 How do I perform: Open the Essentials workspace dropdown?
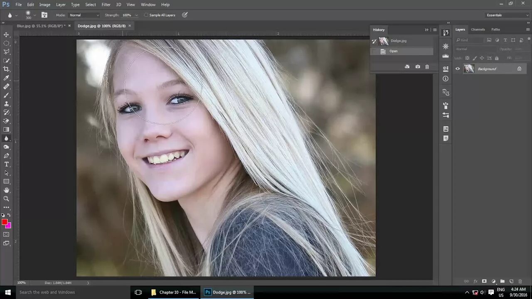pyautogui.click(x=507, y=15)
